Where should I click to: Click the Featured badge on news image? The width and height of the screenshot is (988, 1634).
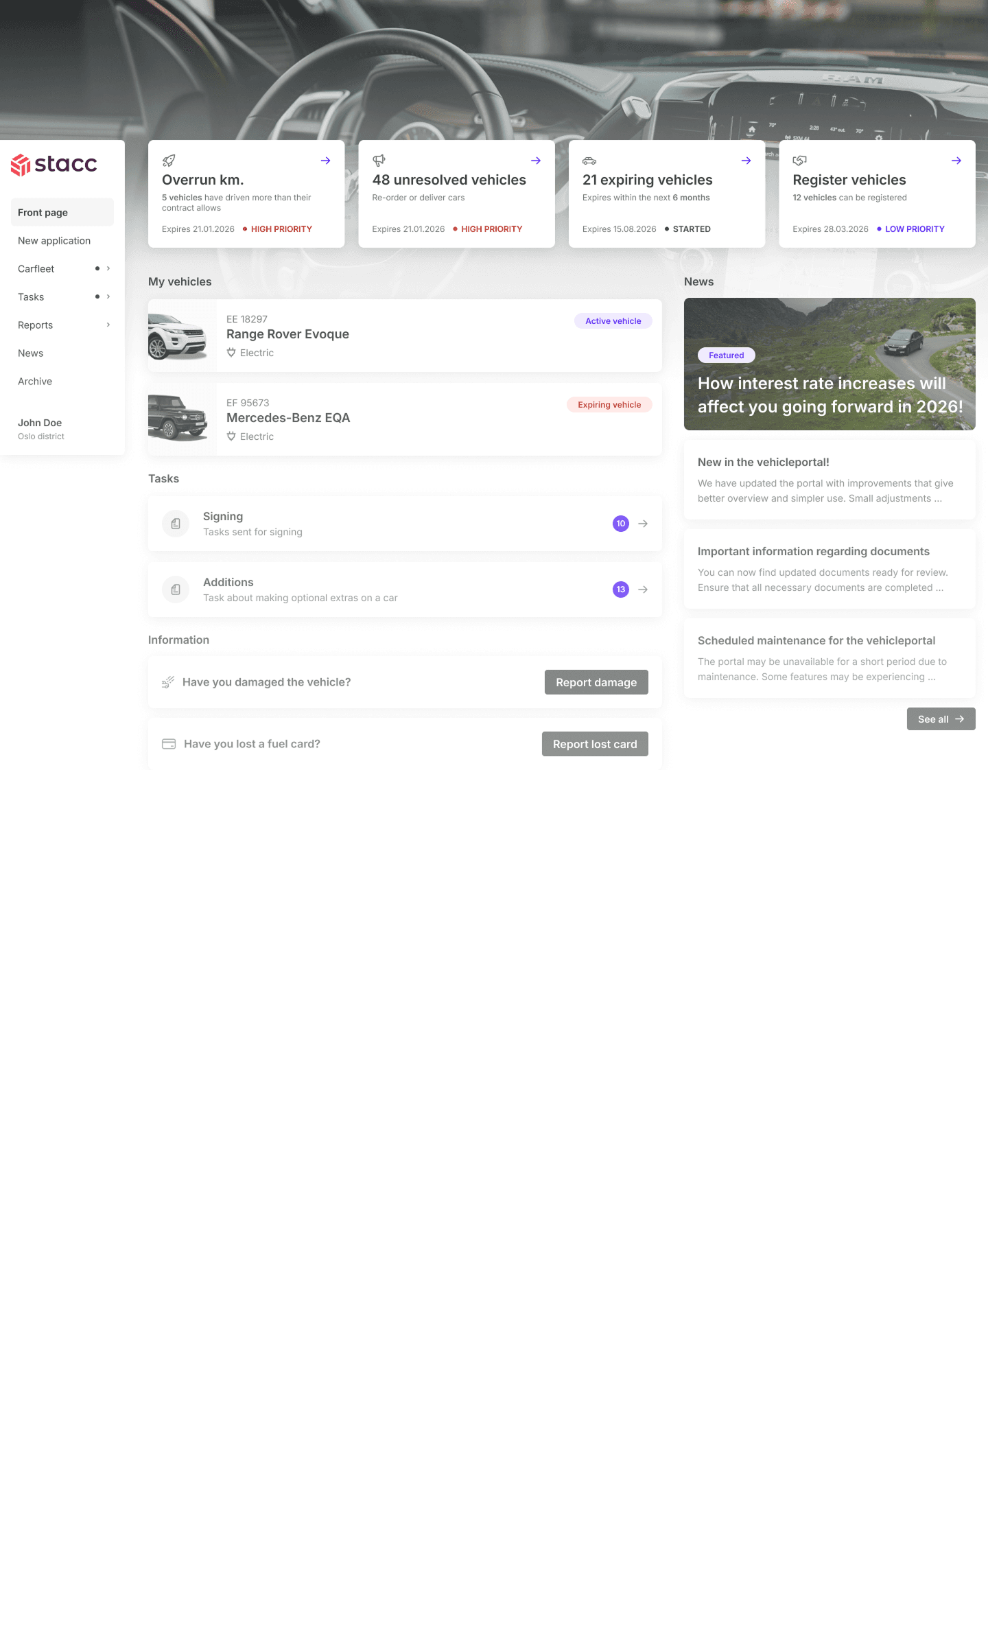(x=727, y=355)
